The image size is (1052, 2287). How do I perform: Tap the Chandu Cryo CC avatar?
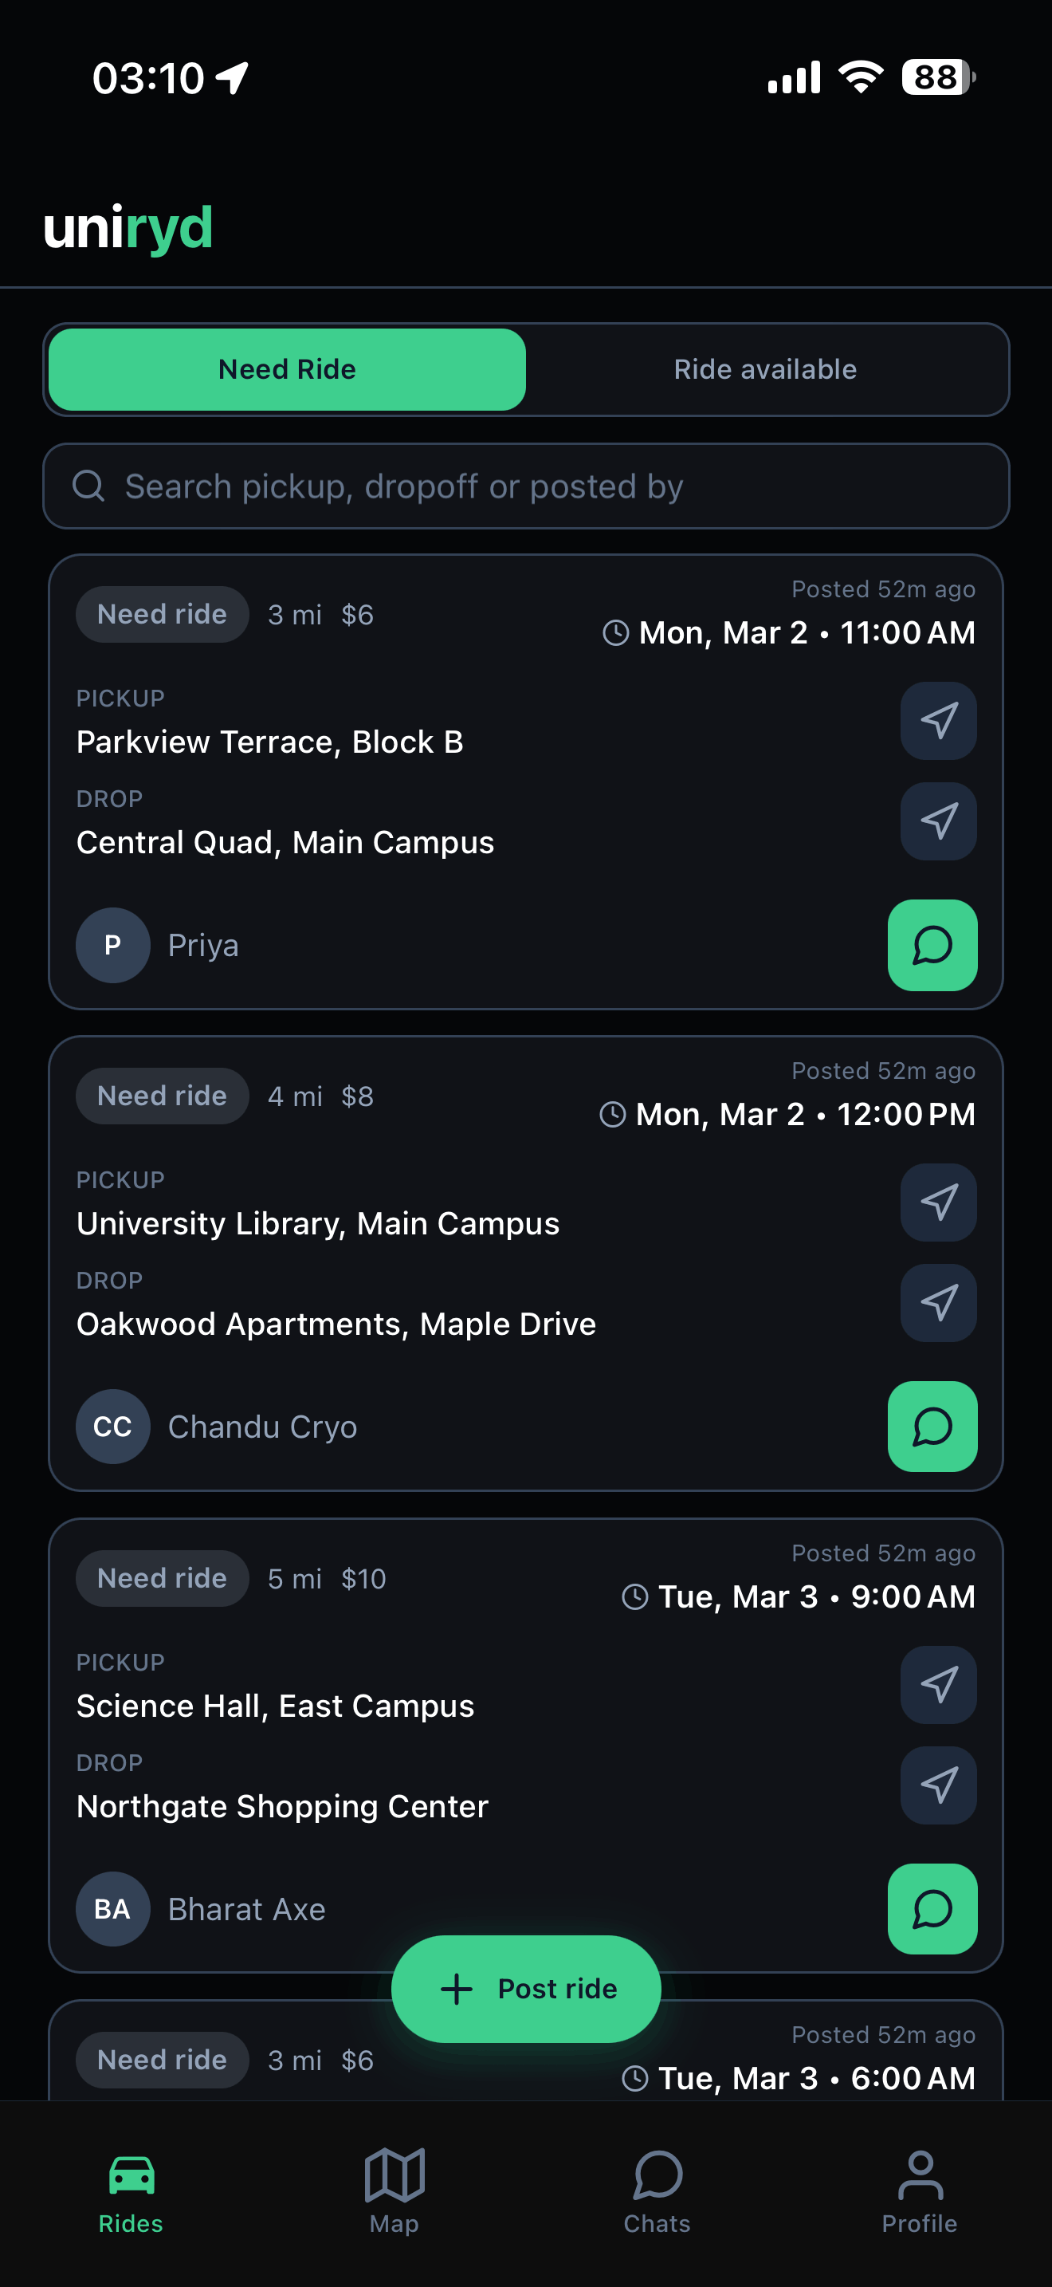112,1427
